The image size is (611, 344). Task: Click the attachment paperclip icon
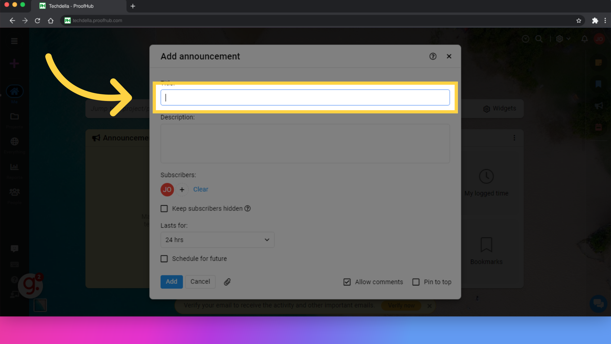point(228,282)
